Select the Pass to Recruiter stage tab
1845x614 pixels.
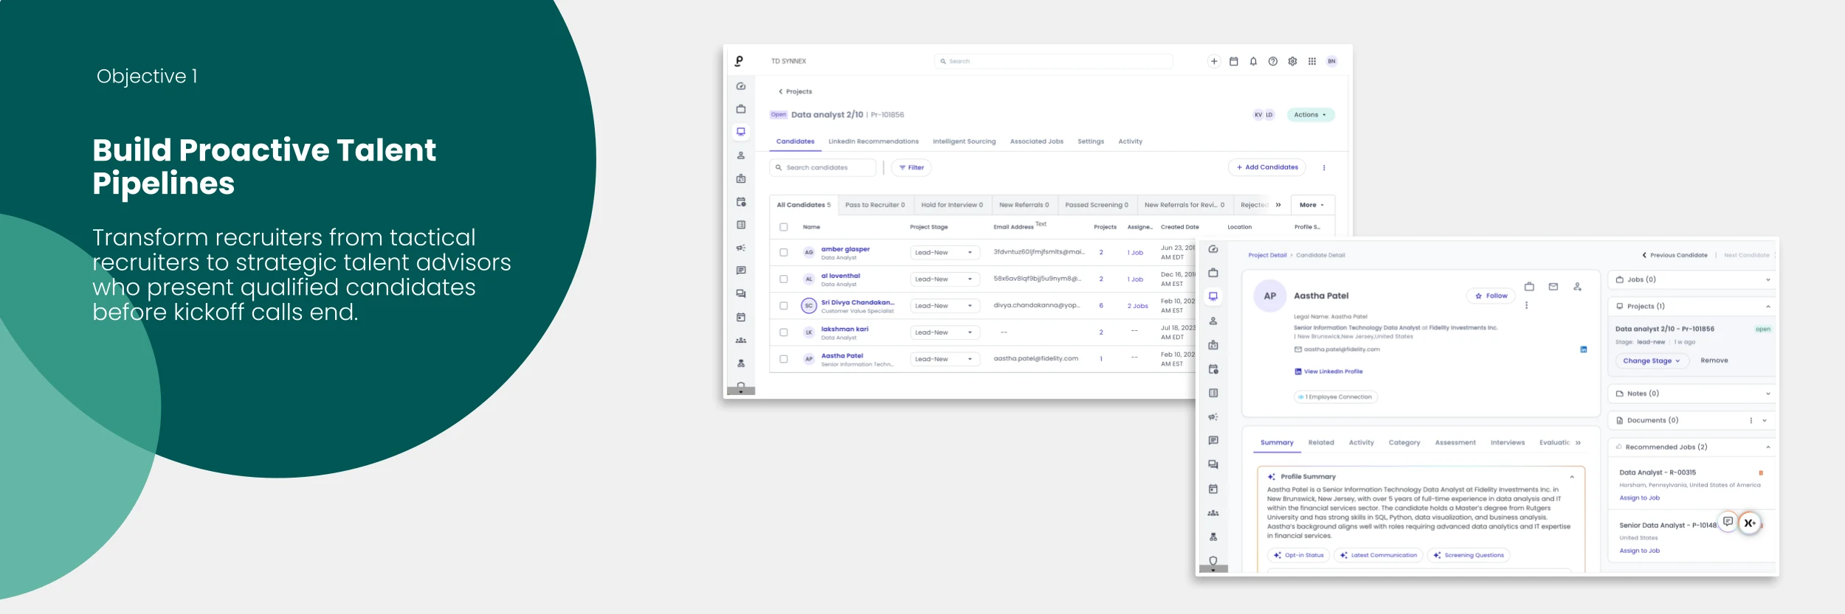click(x=875, y=205)
